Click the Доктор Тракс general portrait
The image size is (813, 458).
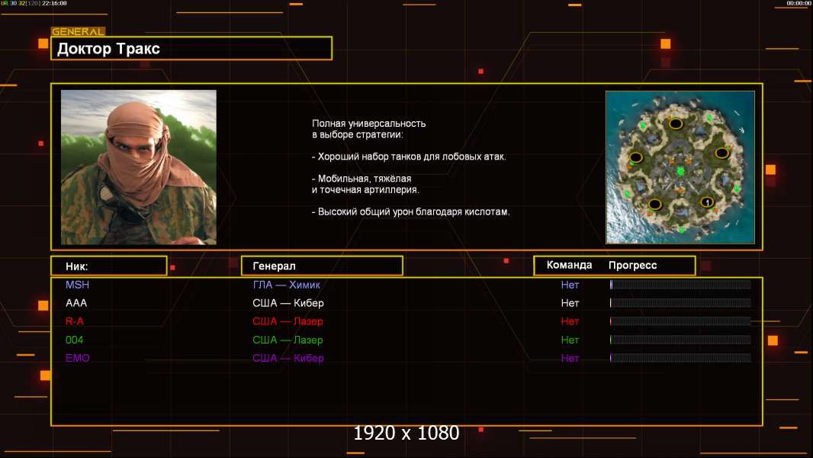click(x=139, y=167)
